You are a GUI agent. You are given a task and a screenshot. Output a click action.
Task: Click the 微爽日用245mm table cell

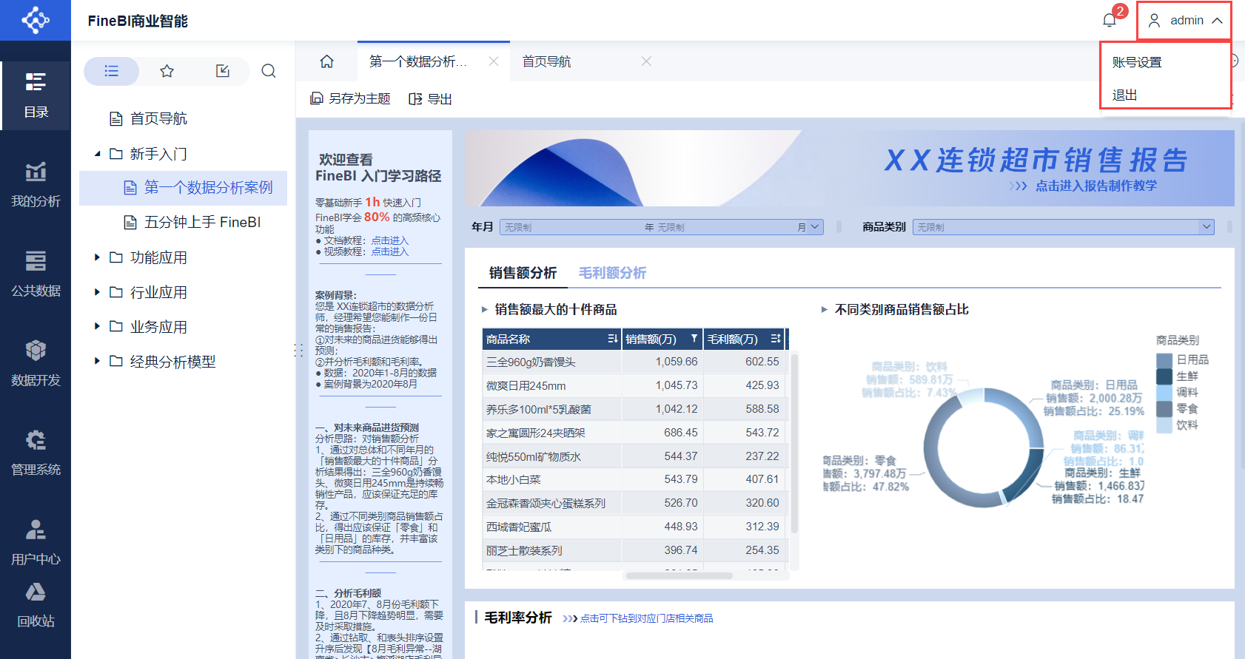pos(551,385)
